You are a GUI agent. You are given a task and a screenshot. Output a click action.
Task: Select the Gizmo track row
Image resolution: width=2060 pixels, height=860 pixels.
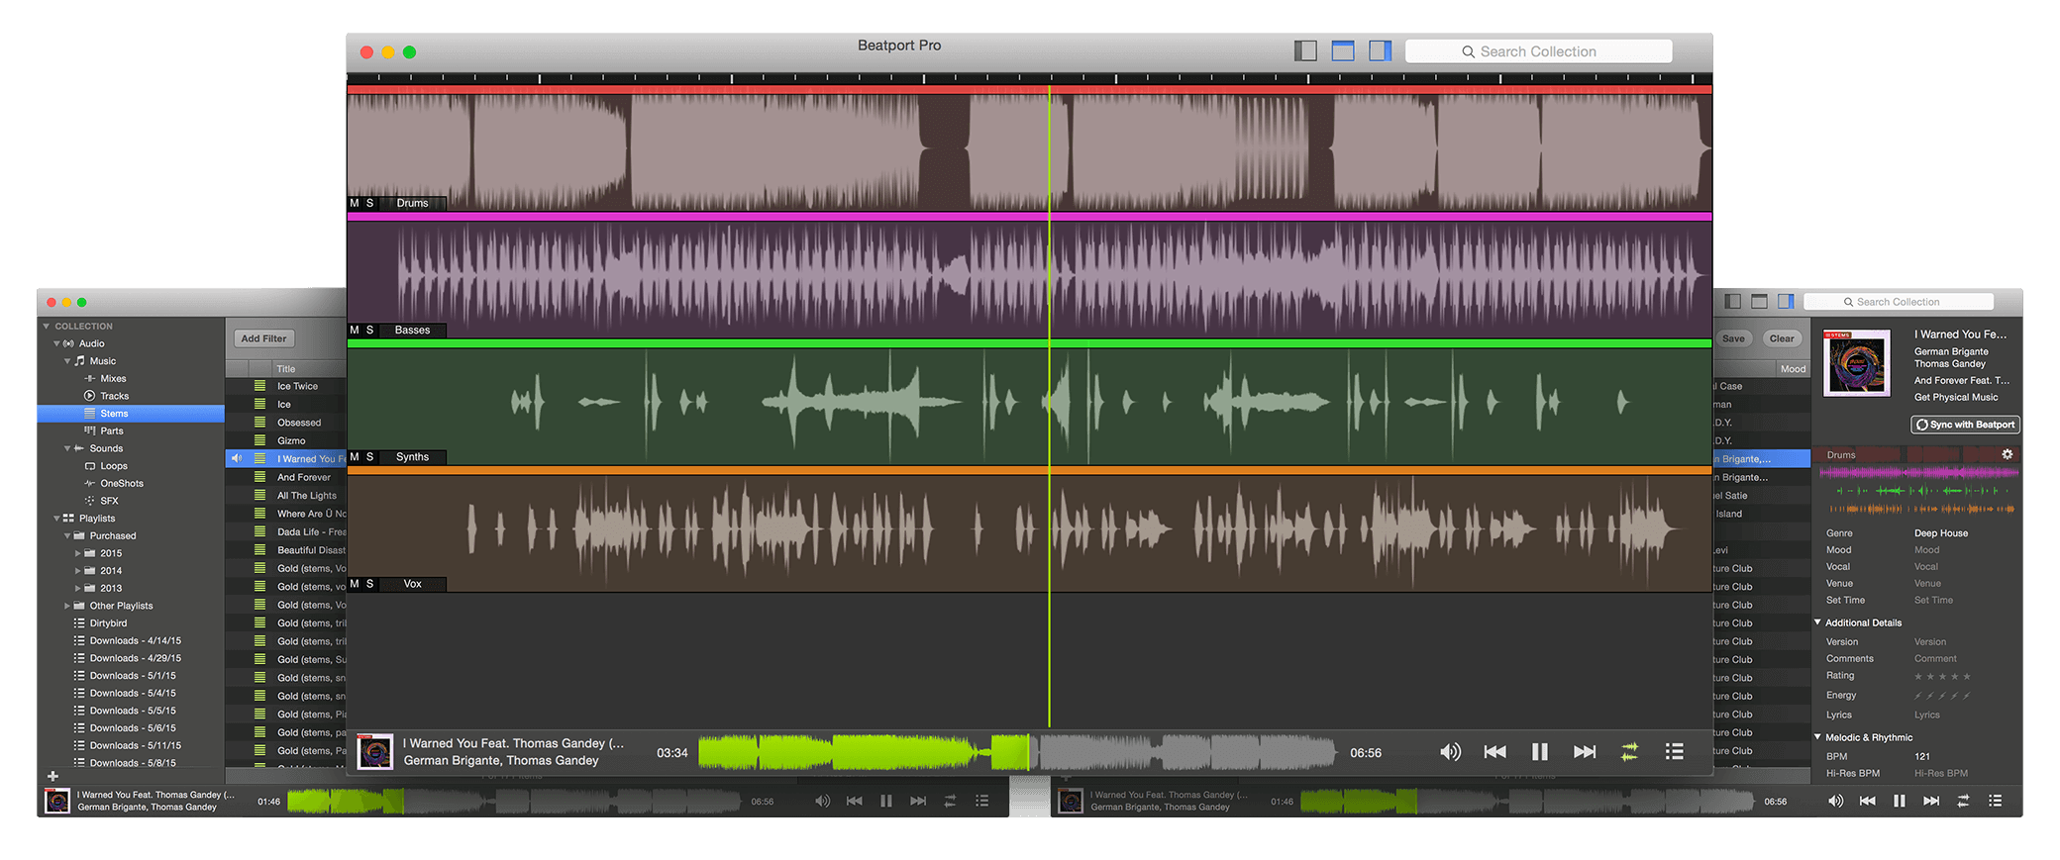(x=286, y=440)
